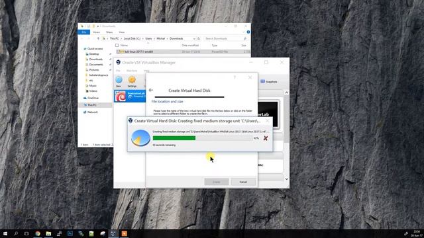Open the Windows Start menu
Screen dimensions: 424x238
pos(5,233)
